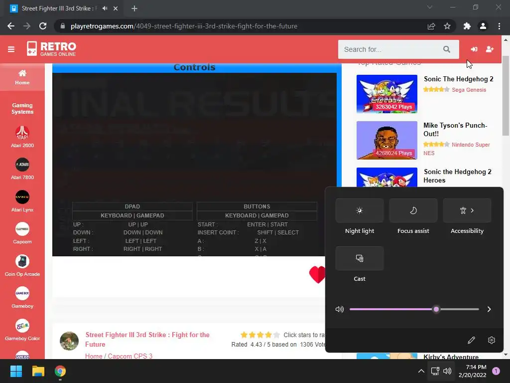Viewport: 510px width, 383px height.
Task: Click Mike Tyson's Punch-Out thumbnail
Action: 386,140
